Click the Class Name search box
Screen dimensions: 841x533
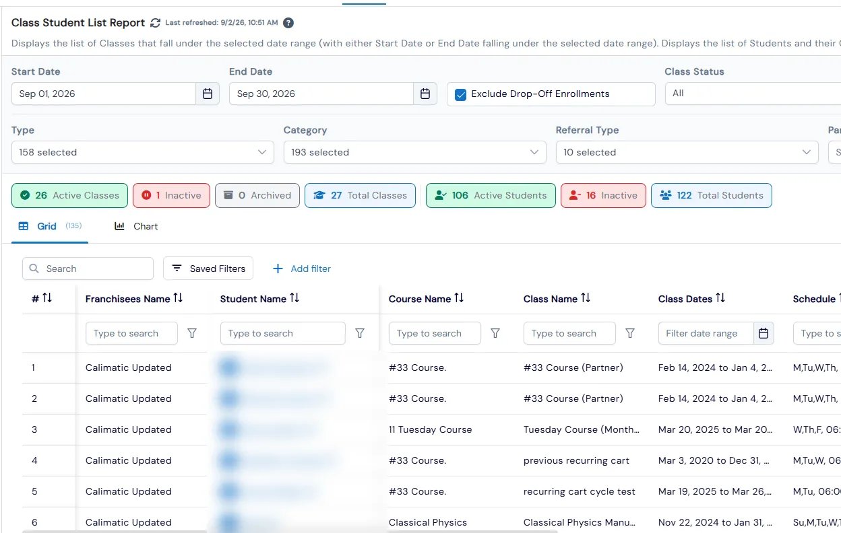[569, 333]
